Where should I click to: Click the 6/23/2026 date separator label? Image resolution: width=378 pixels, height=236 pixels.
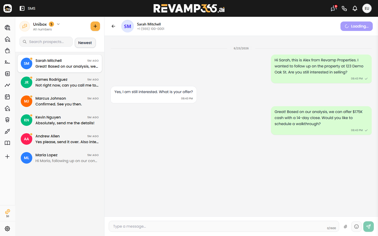(x=241, y=48)
